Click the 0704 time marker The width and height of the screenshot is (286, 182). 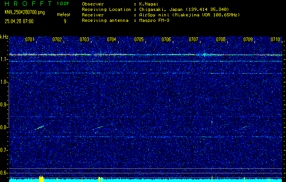(111, 40)
